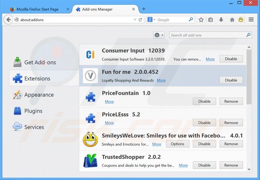This screenshot has height=180, width=260.
Task: Close the Mozilla Firefox Start Page tab
Action: coord(68,9)
